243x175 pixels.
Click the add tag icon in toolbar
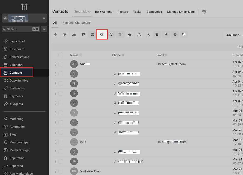102,35
